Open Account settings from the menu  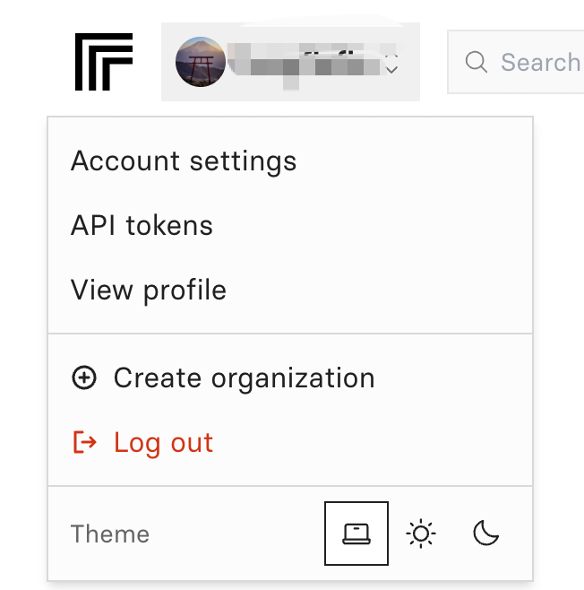point(184,161)
